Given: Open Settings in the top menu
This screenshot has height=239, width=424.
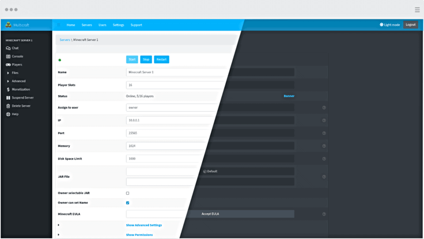Looking at the screenshot, I should pos(119,25).
